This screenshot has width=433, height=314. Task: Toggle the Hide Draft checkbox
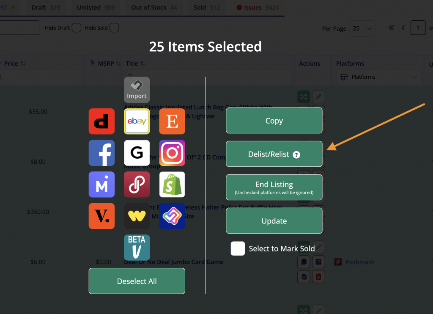pos(76,28)
